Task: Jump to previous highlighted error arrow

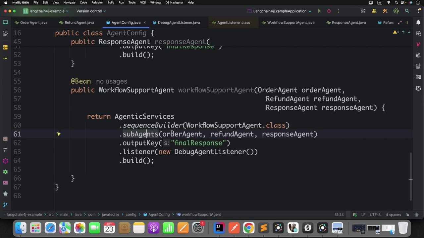Action: pyautogui.click(x=403, y=32)
